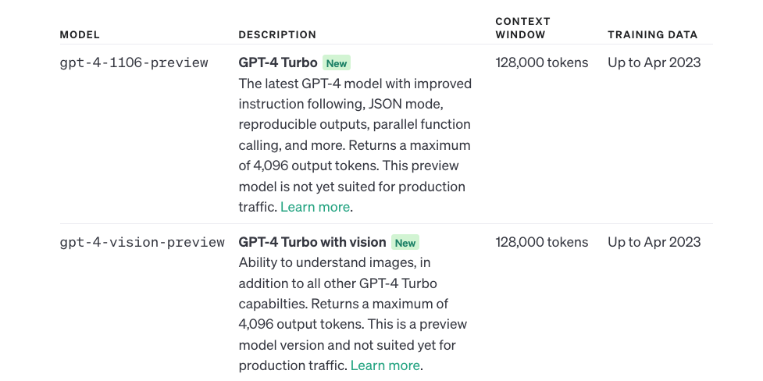Click Up to Apr 2023 in first row
Image resolution: width=763 pixels, height=381 pixels.
coord(654,62)
